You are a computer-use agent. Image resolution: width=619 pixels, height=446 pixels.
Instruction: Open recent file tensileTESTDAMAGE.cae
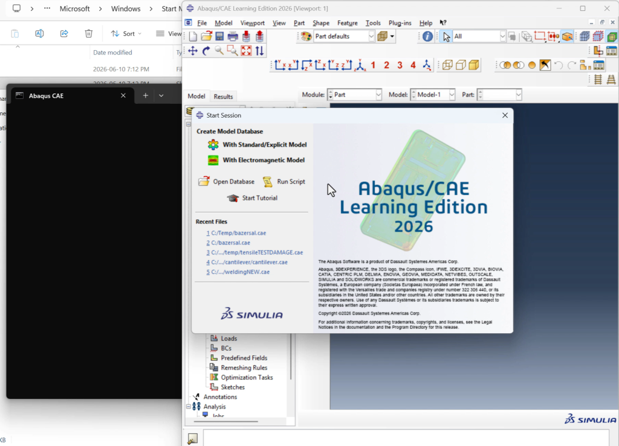[254, 252]
